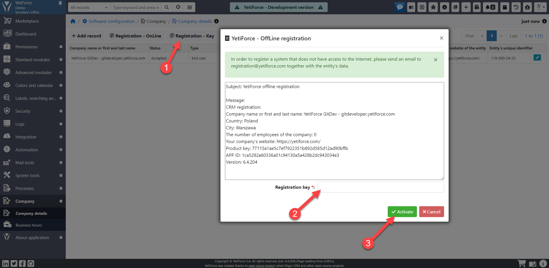Expand Mail tools sidebar menu
This screenshot has height=268, width=549.
33,162
